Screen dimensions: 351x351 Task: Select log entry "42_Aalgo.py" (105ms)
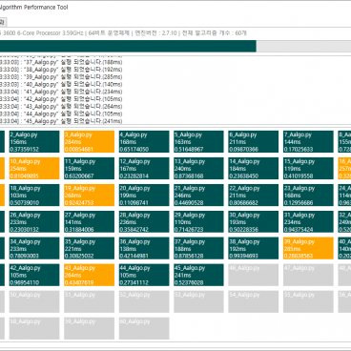click(61, 99)
